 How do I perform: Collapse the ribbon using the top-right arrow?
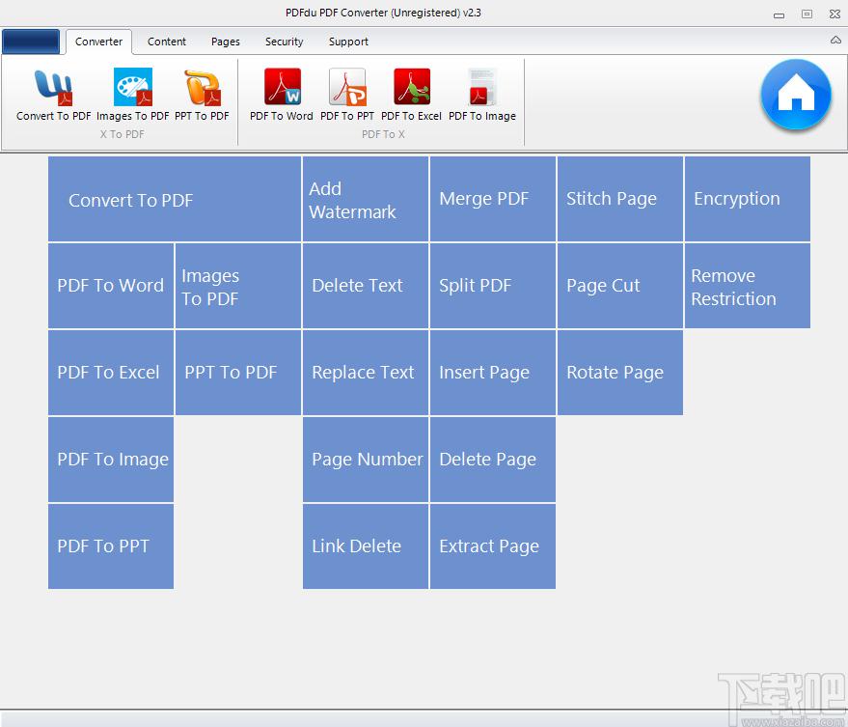835,41
